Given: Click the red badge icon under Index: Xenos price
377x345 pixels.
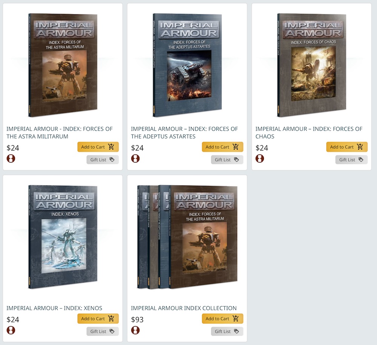Looking at the screenshot, I should point(11,330).
